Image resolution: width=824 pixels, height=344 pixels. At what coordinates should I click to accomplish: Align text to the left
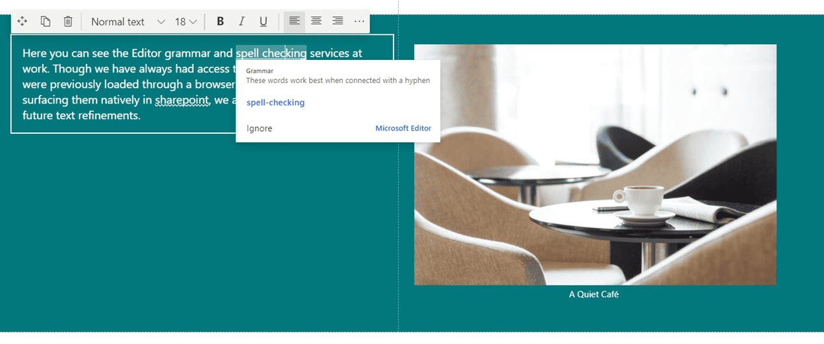pos(294,22)
